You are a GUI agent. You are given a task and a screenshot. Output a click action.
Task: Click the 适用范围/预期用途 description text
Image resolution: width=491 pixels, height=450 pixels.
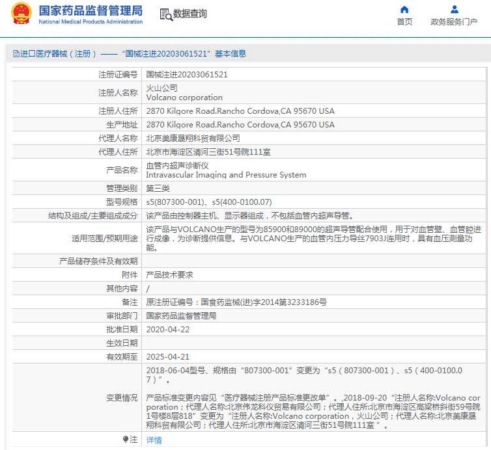pos(313,238)
